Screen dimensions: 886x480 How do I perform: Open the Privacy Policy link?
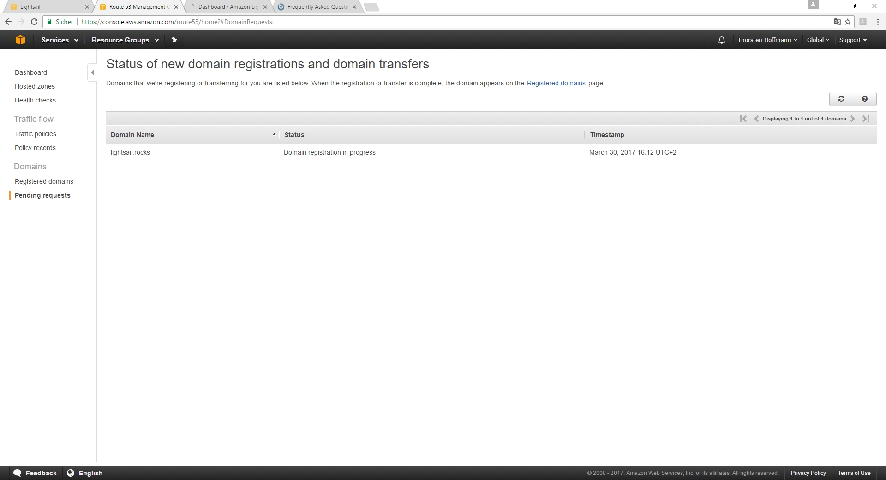point(808,473)
